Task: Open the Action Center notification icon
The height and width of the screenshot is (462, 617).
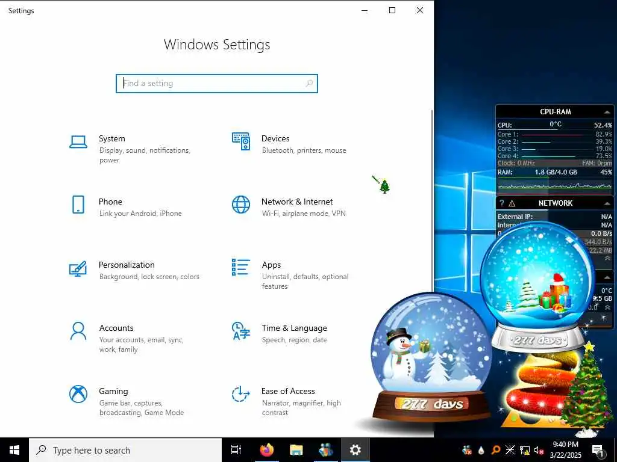Action: pyautogui.click(x=598, y=450)
